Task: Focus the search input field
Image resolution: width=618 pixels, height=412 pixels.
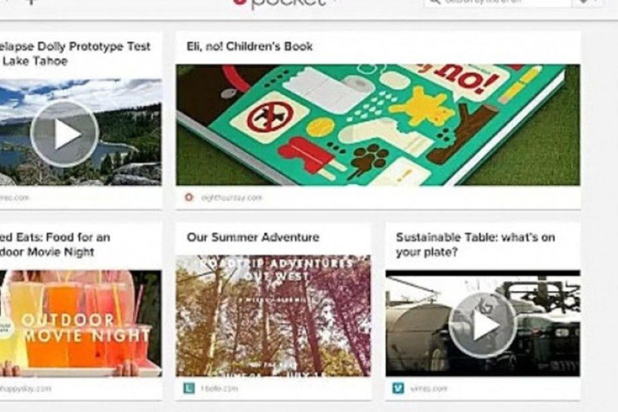Action: click(x=497, y=3)
